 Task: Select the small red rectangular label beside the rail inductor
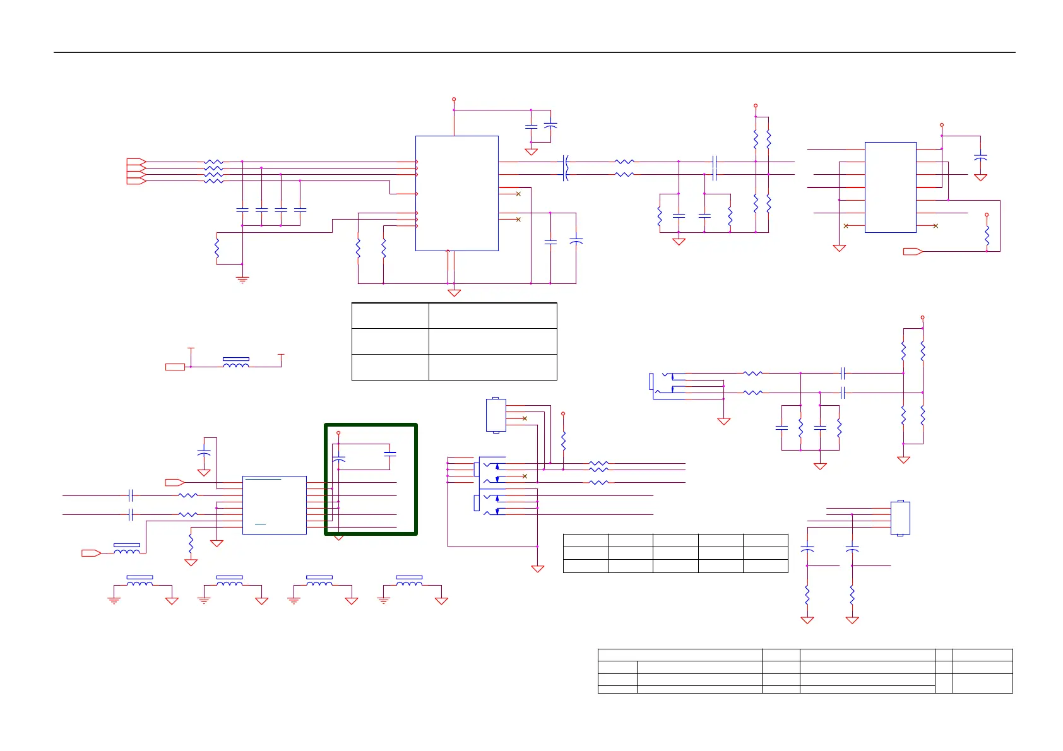[175, 367]
